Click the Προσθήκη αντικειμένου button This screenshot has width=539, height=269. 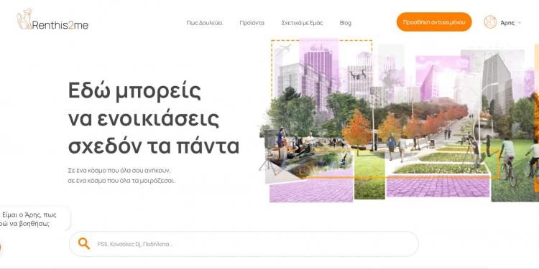coord(434,22)
